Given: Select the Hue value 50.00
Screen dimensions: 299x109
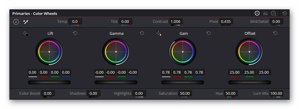Looking at the screenshot, I should [231, 94].
